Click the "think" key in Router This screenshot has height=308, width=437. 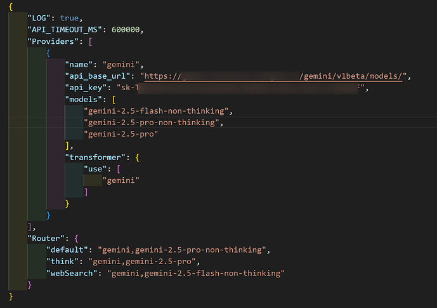coord(62,262)
